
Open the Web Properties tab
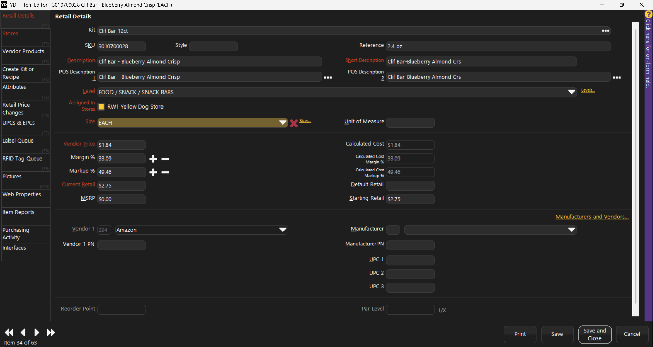point(25,198)
